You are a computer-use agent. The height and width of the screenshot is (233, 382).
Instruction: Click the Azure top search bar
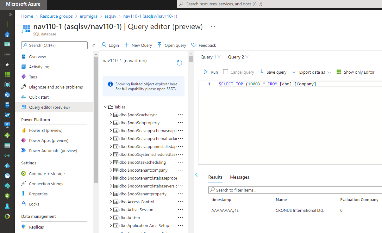[279, 4]
